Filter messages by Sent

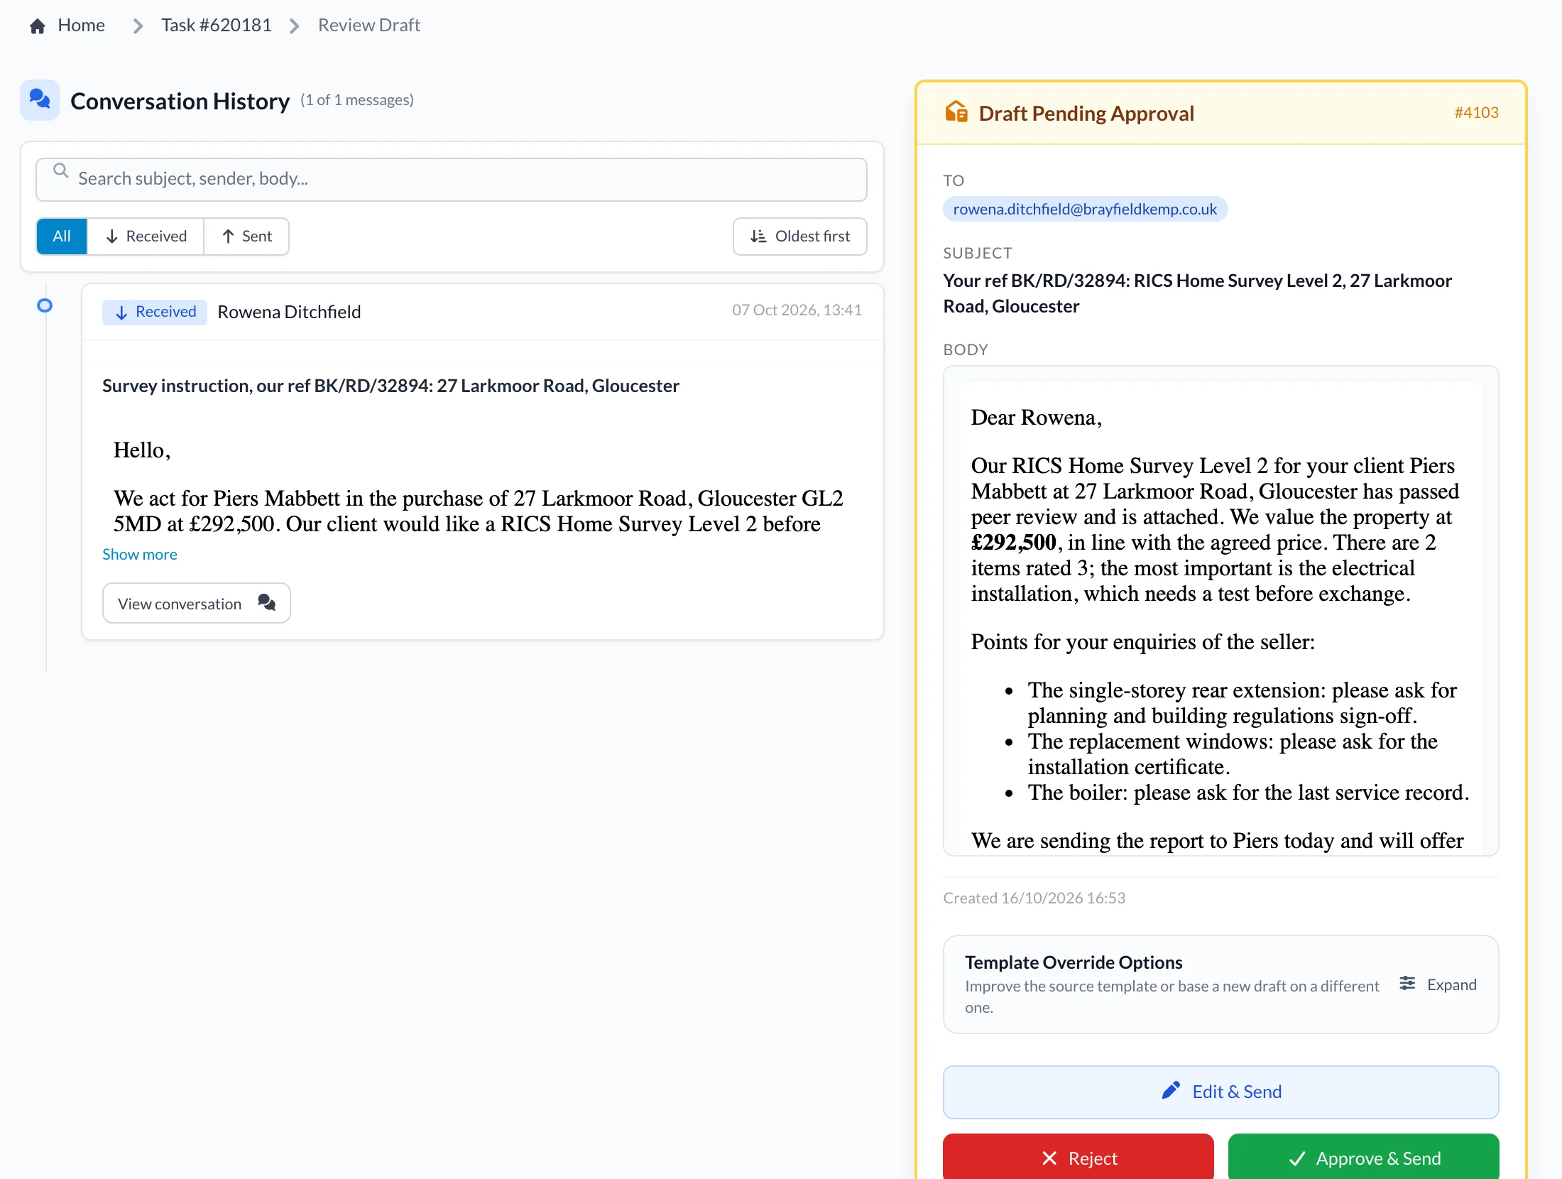[246, 237]
